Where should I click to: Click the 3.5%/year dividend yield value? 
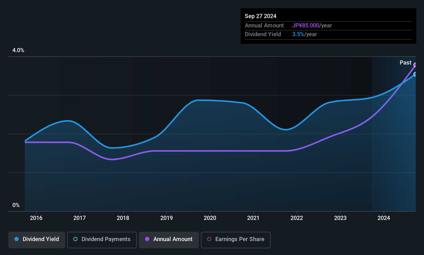click(304, 34)
